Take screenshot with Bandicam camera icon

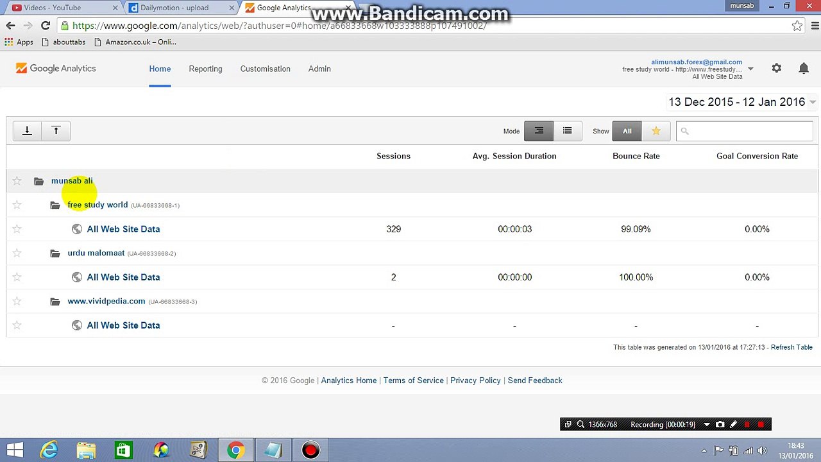[x=720, y=424]
